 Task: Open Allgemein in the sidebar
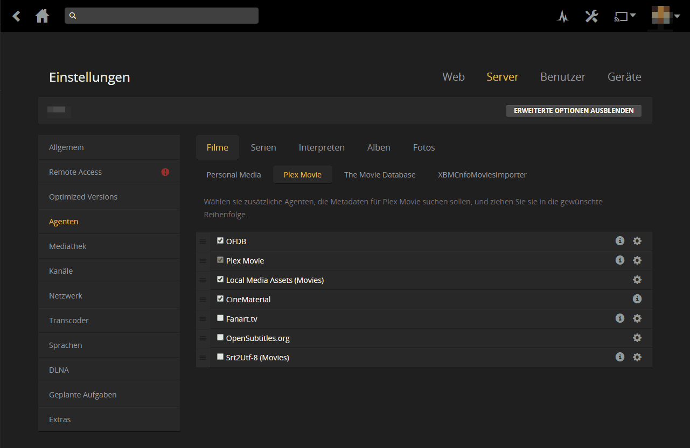[109, 147]
